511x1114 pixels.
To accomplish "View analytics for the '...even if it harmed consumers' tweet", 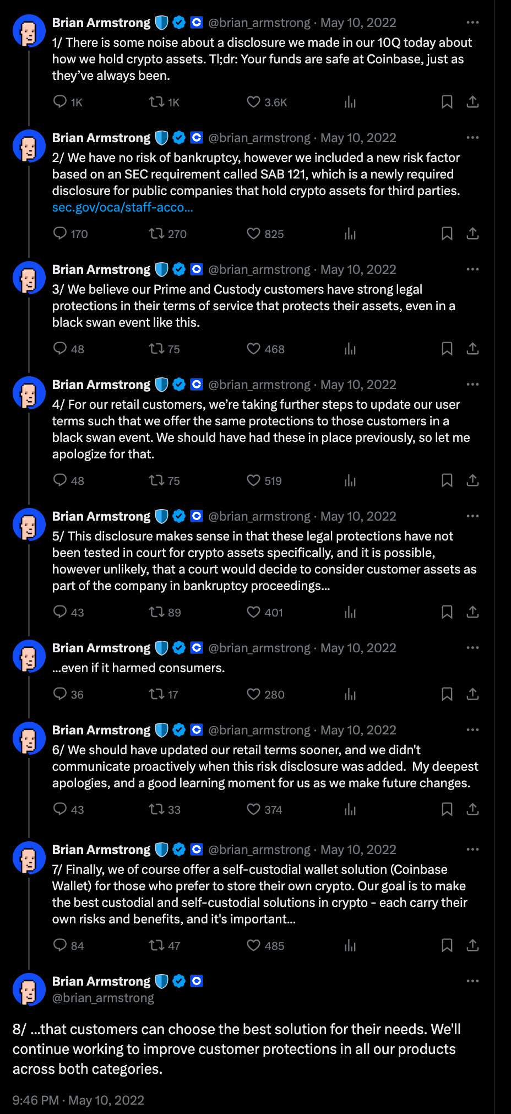I will pos(350,694).
